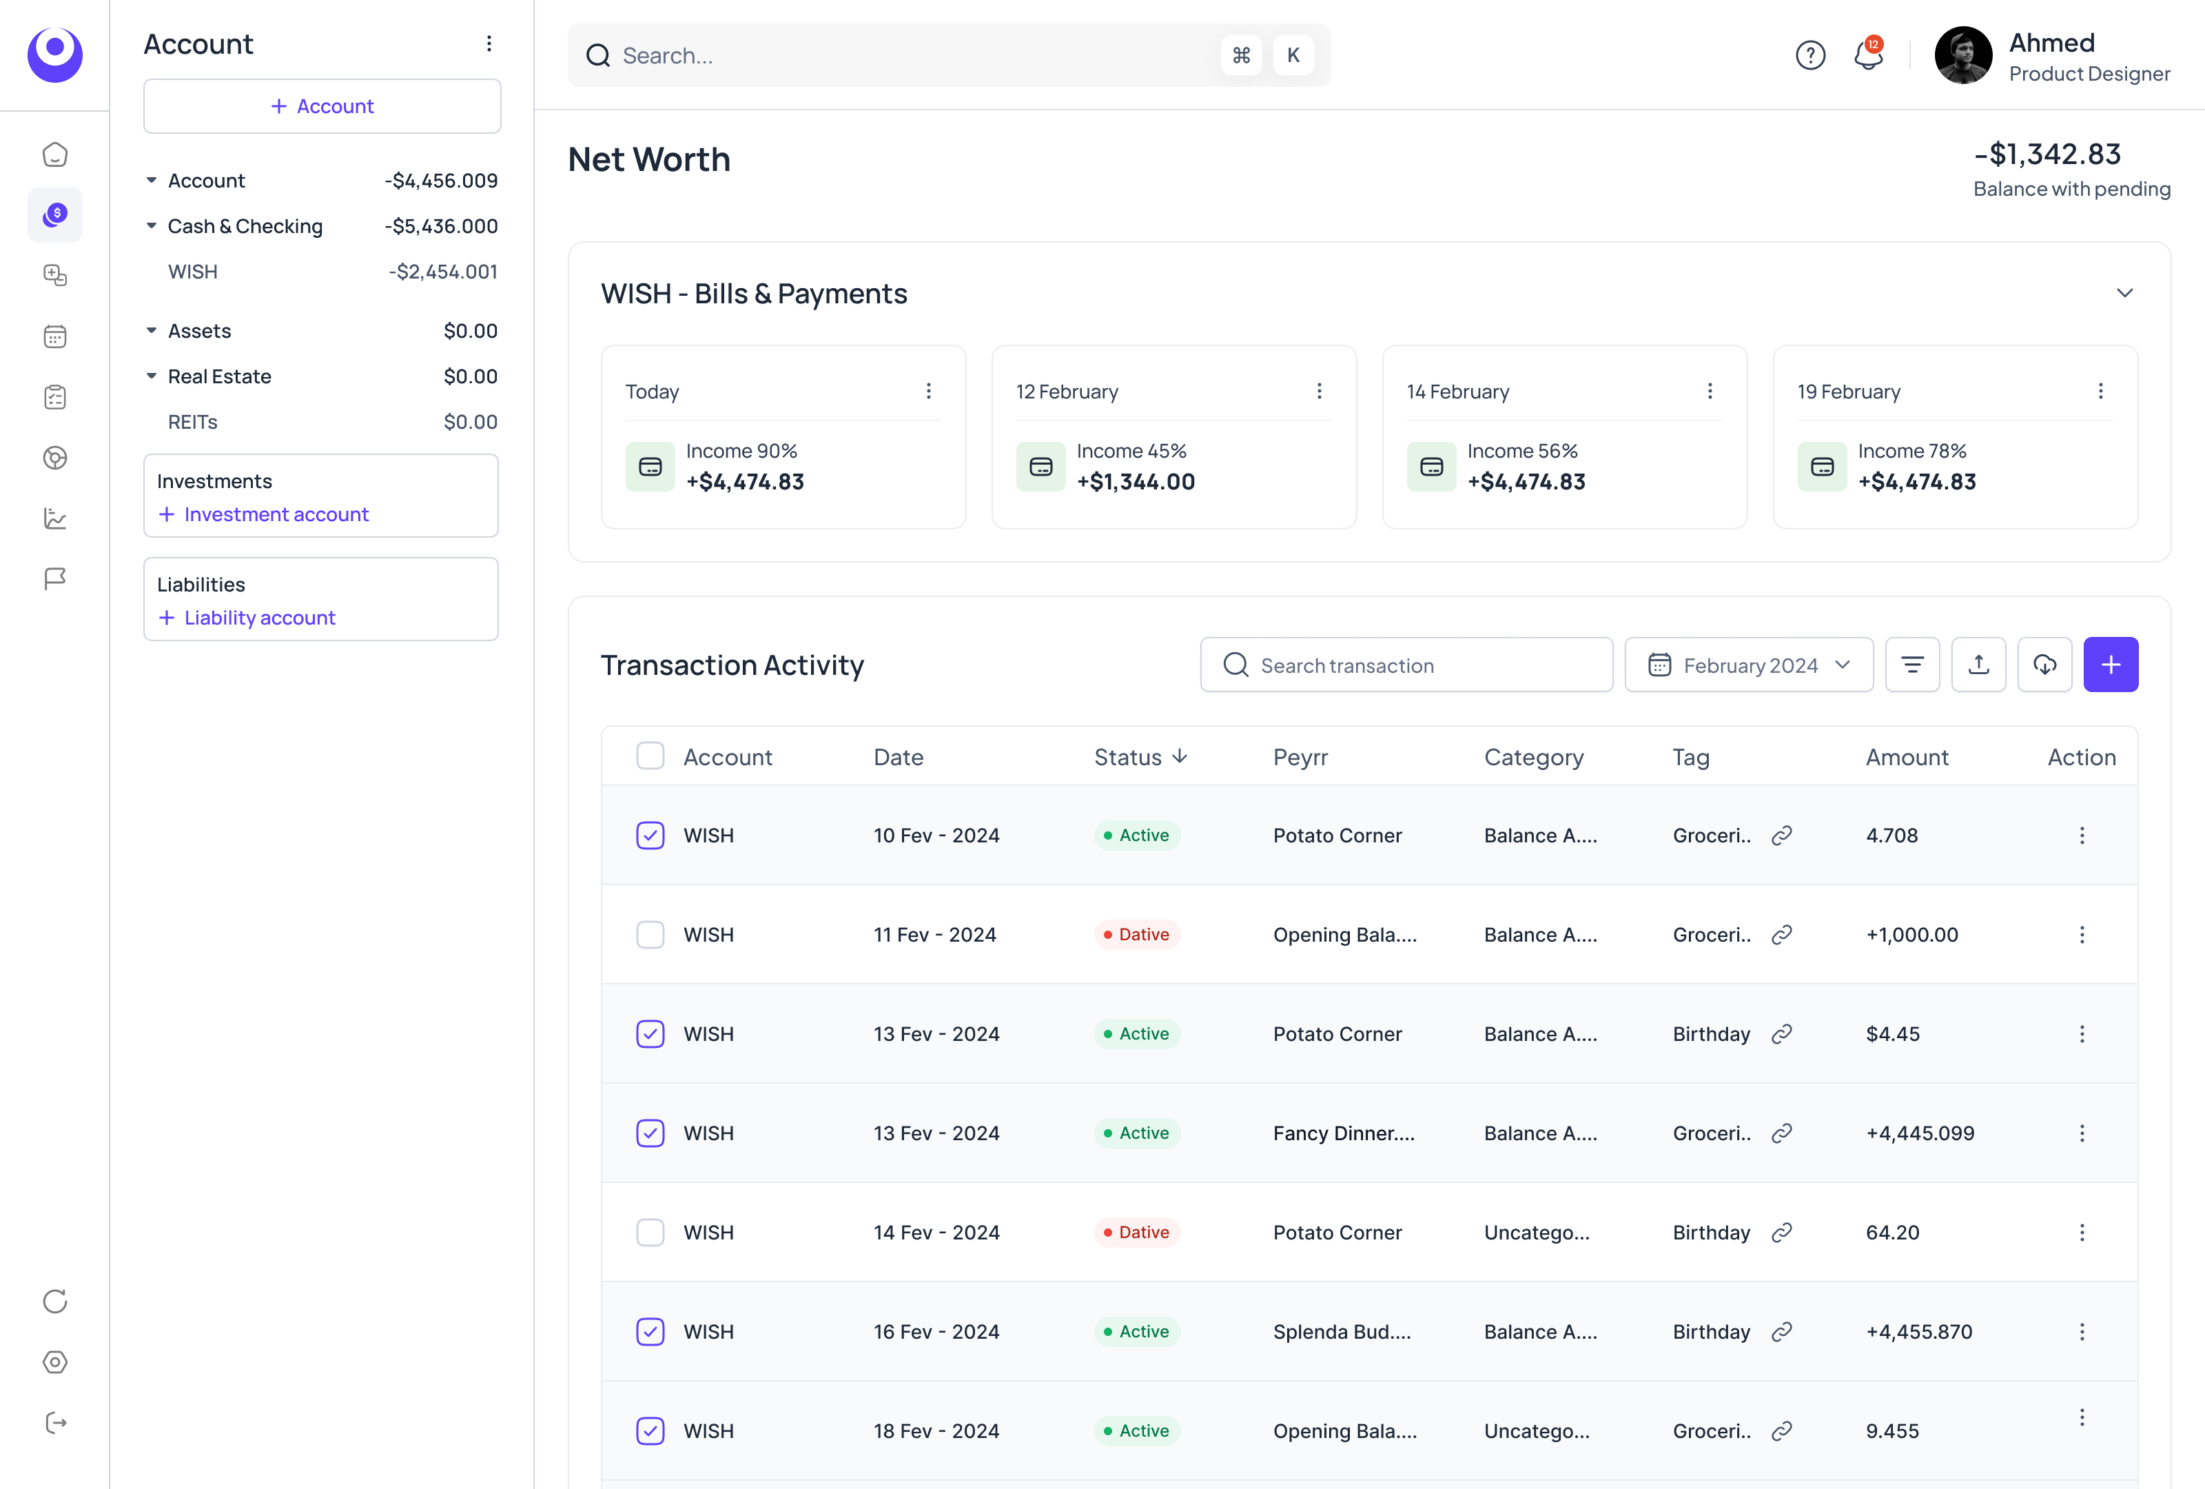Open the row menu for 11 Fev transaction

point(2082,935)
